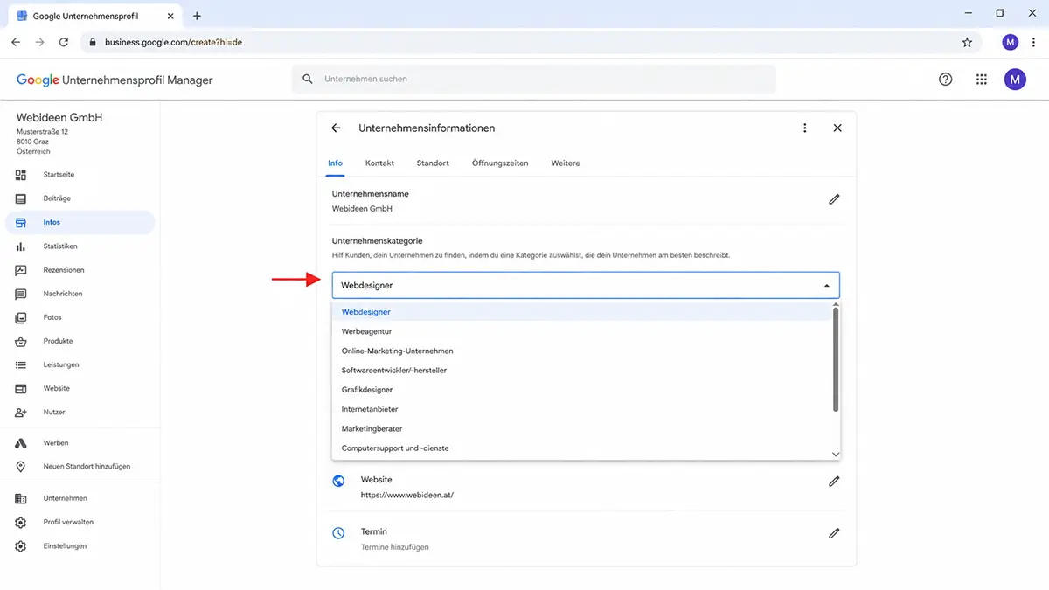Viewport: 1049px width, 590px height.
Task: Click the Einstellungen gear icon
Action: (21, 546)
